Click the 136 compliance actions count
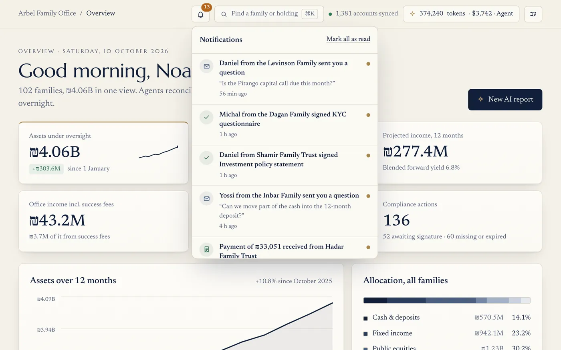Viewport: 561px width, 350px height. 396,220
